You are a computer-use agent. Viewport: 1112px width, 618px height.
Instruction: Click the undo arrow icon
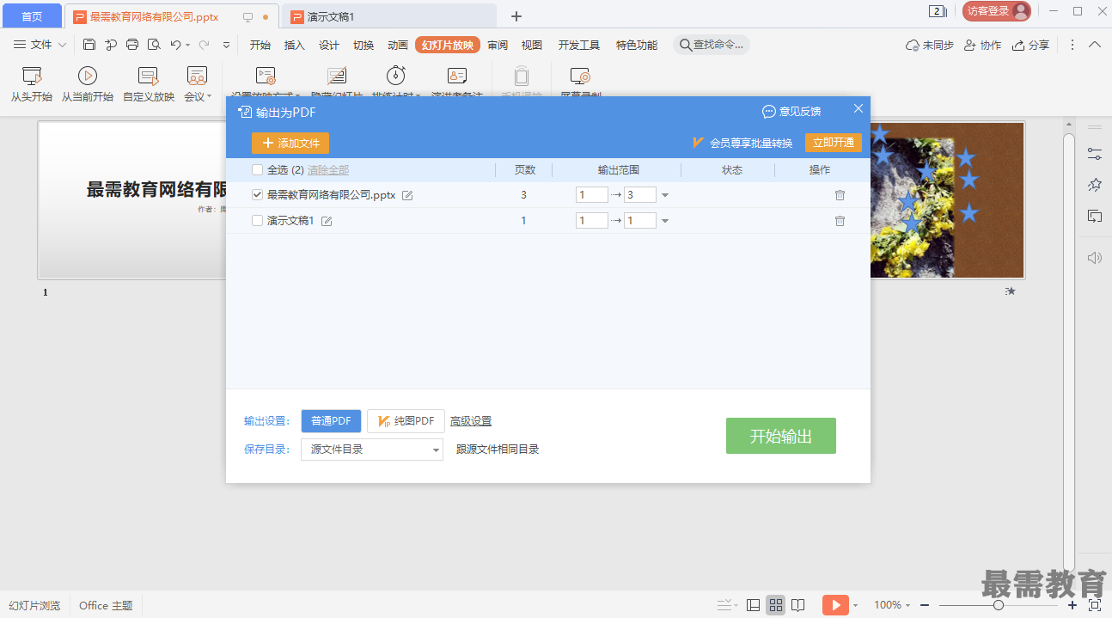175,45
